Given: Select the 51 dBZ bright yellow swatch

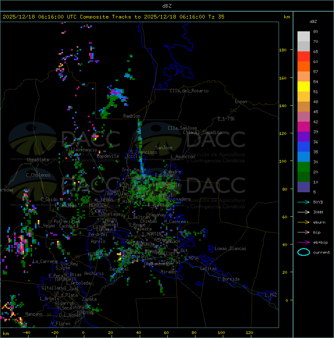Looking at the screenshot, I should [x=303, y=87].
